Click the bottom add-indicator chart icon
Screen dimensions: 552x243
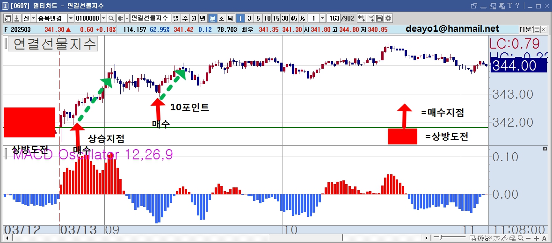point(488,238)
